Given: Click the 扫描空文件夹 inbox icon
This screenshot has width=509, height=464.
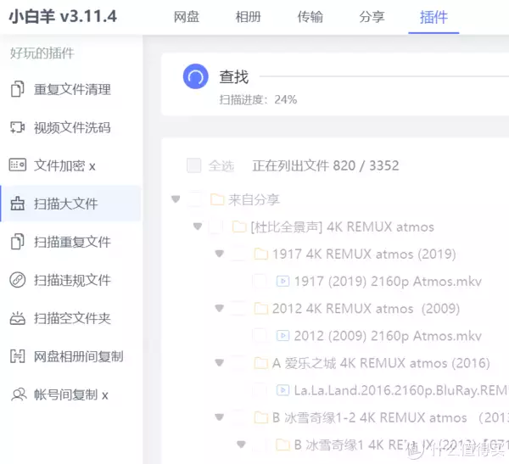Looking at the screenshot, I should 18,318.
